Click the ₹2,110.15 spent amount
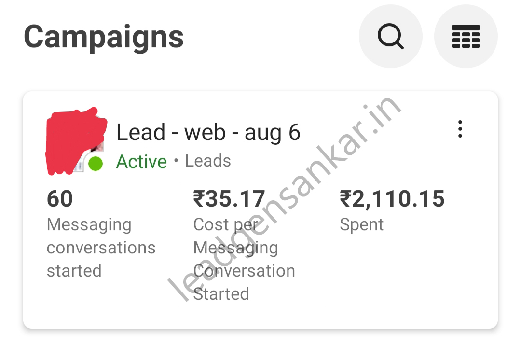The width and height of the screenshot is (521, 348). (392, 199)
